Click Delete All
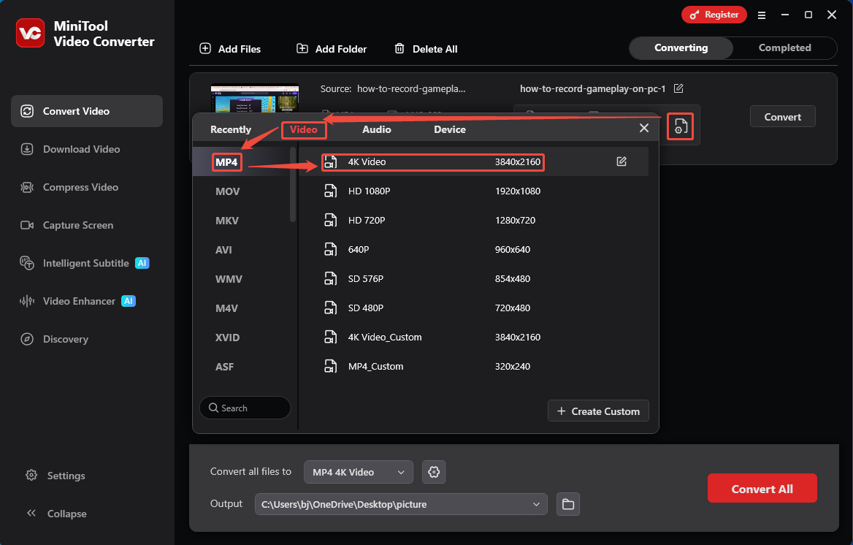This screenshot has width=853, height=545. 426,49
